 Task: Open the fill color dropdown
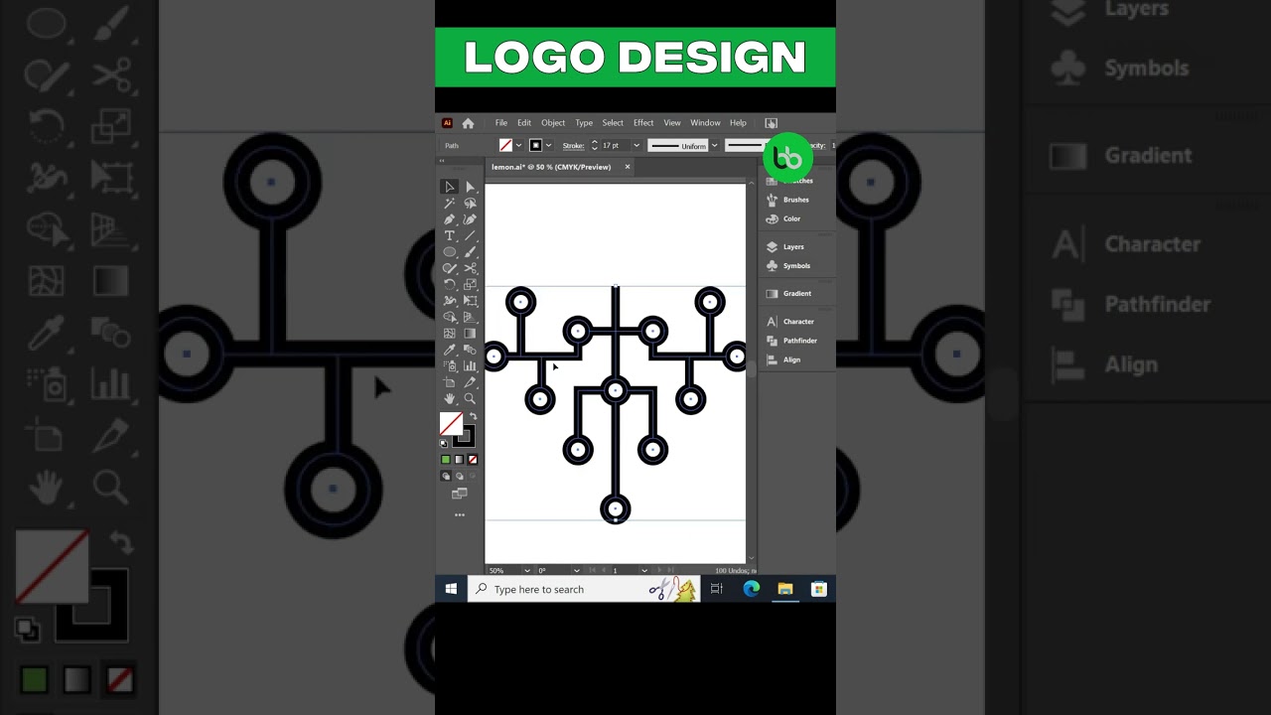[518, 145]
